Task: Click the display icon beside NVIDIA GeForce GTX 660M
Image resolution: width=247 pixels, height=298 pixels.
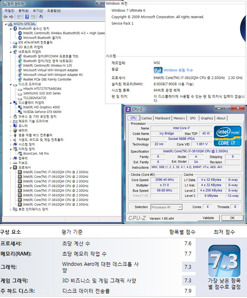Action: pos(20,112)
